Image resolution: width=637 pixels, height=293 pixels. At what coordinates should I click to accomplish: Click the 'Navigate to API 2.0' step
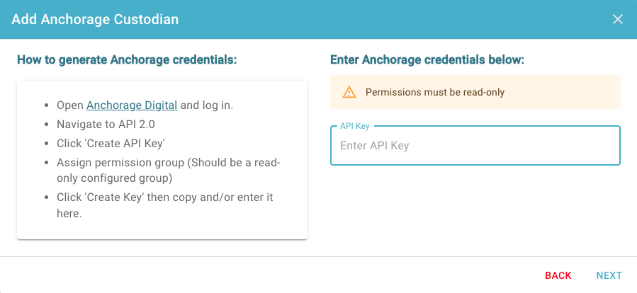[x=106, y=125]
